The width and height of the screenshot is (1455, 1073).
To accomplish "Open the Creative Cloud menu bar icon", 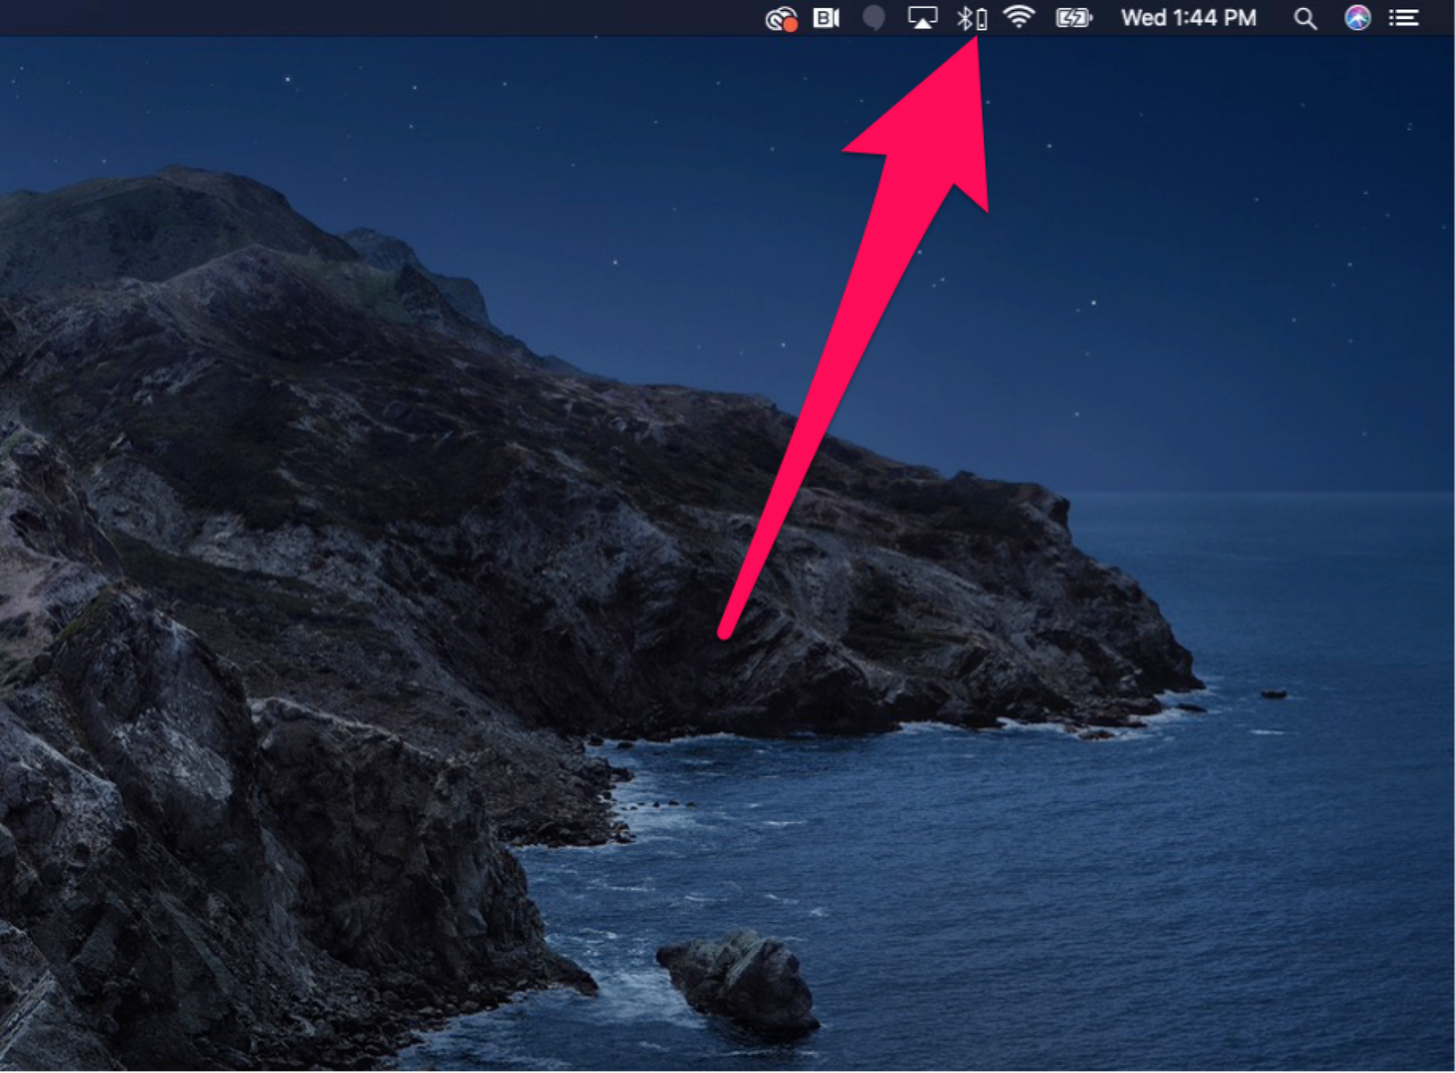I will coord(781,18).
